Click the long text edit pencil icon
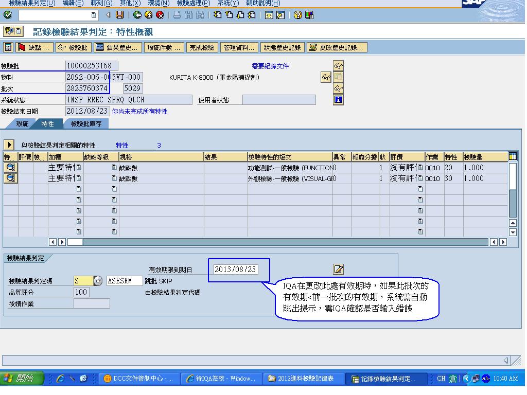This screenshot has height=395, width=527. [338, 269]
